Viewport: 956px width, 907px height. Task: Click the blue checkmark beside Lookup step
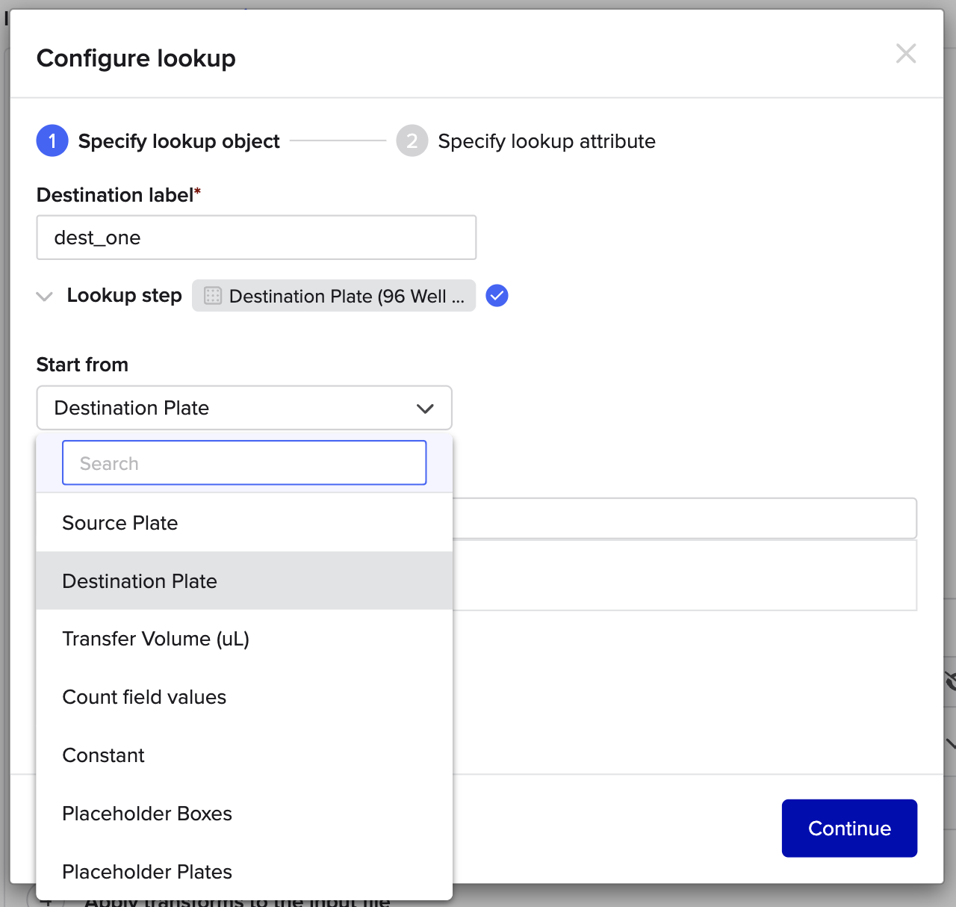[x=497, y=296]
